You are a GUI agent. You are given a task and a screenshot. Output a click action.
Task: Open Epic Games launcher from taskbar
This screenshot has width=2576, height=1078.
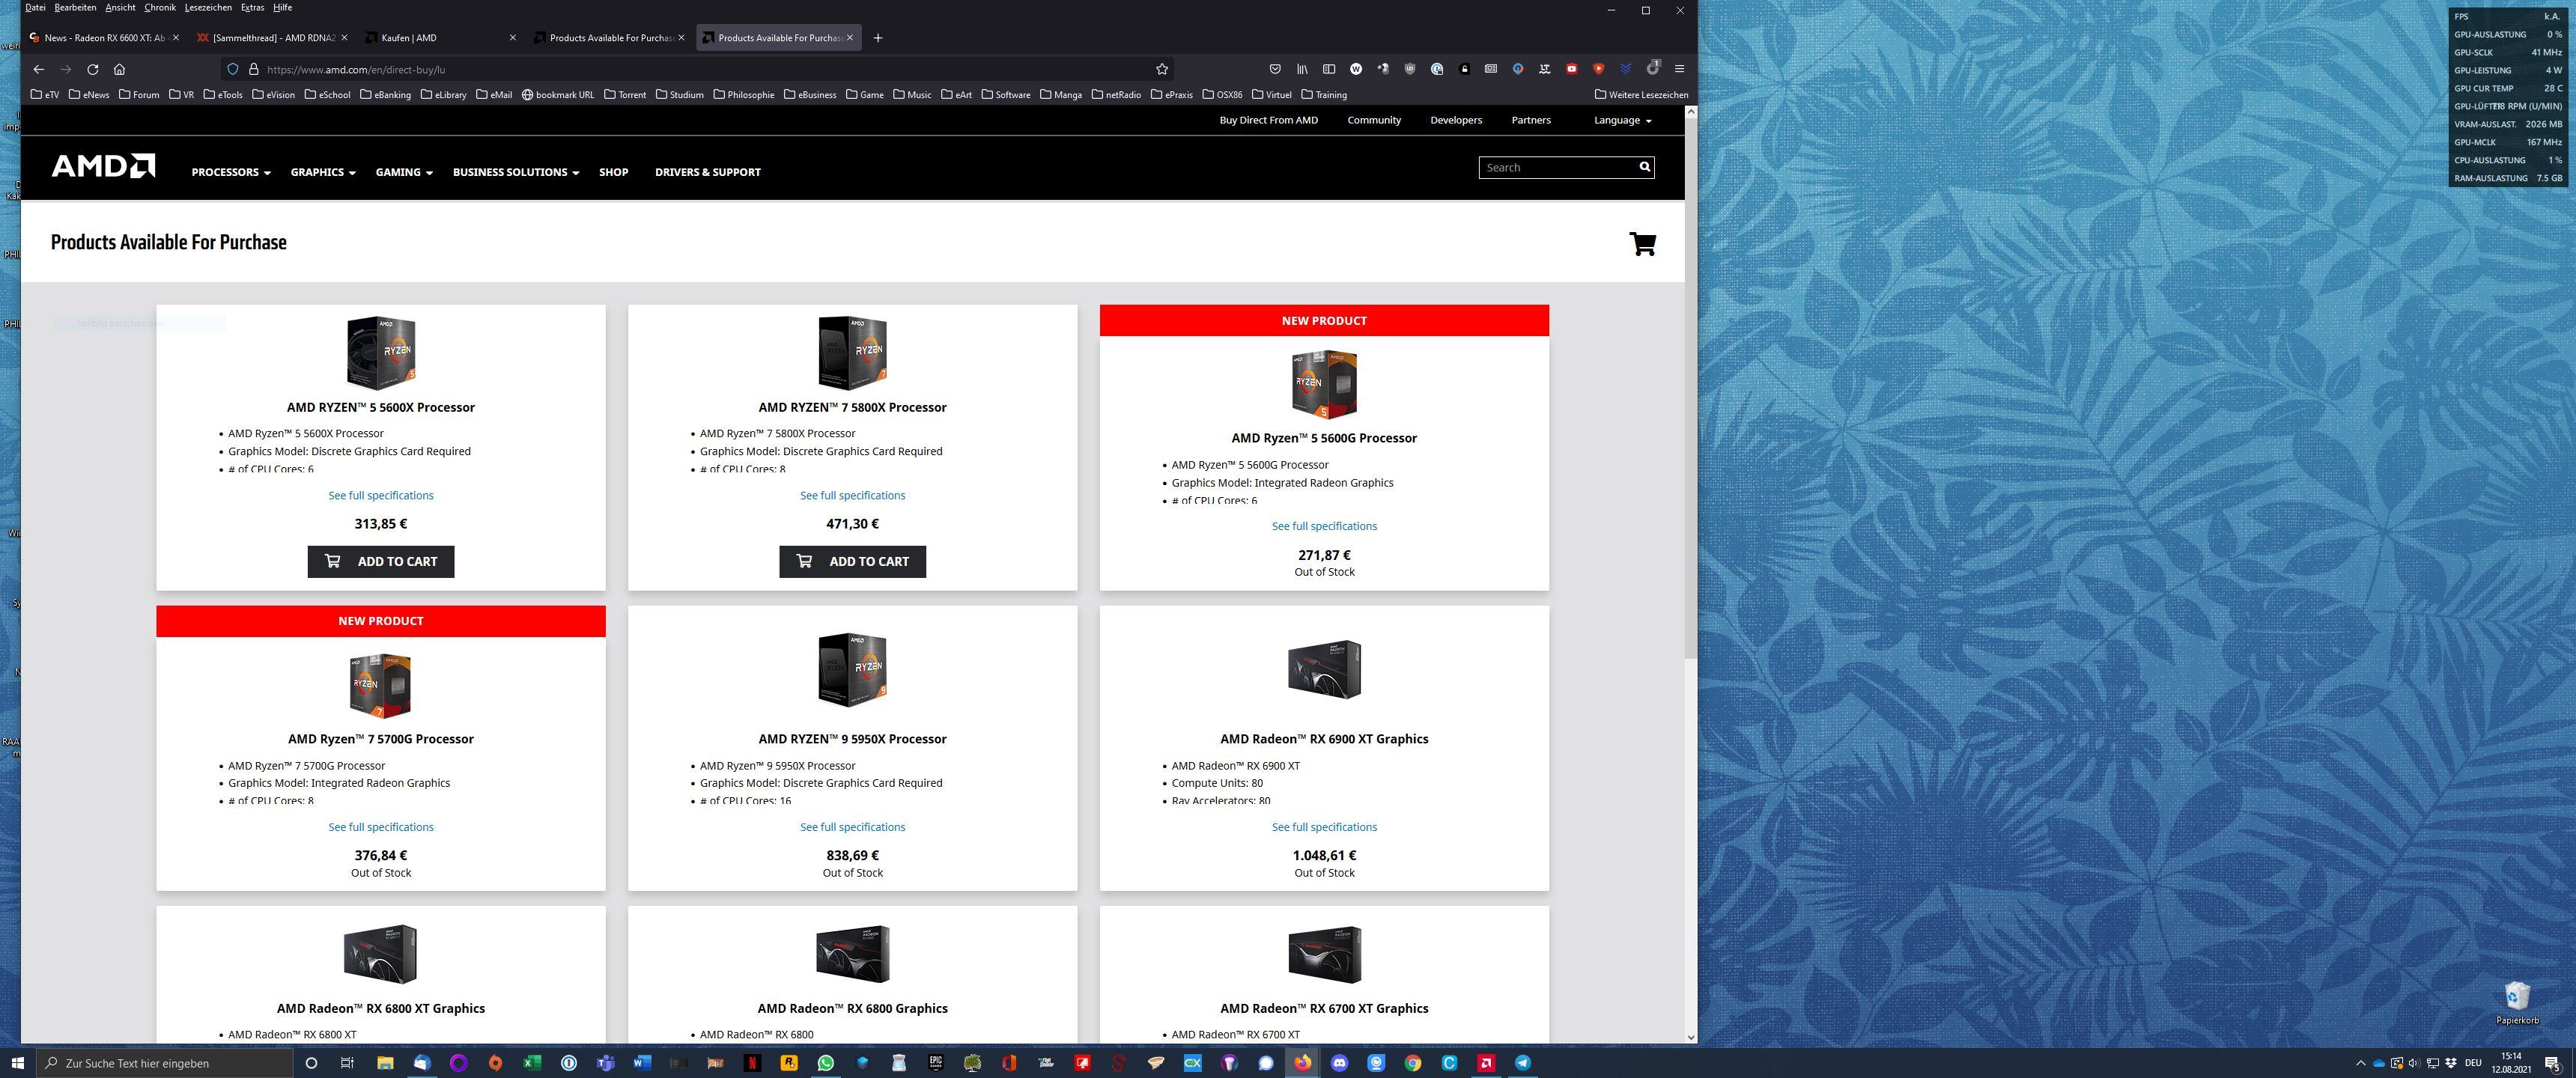coord(936,1063)
